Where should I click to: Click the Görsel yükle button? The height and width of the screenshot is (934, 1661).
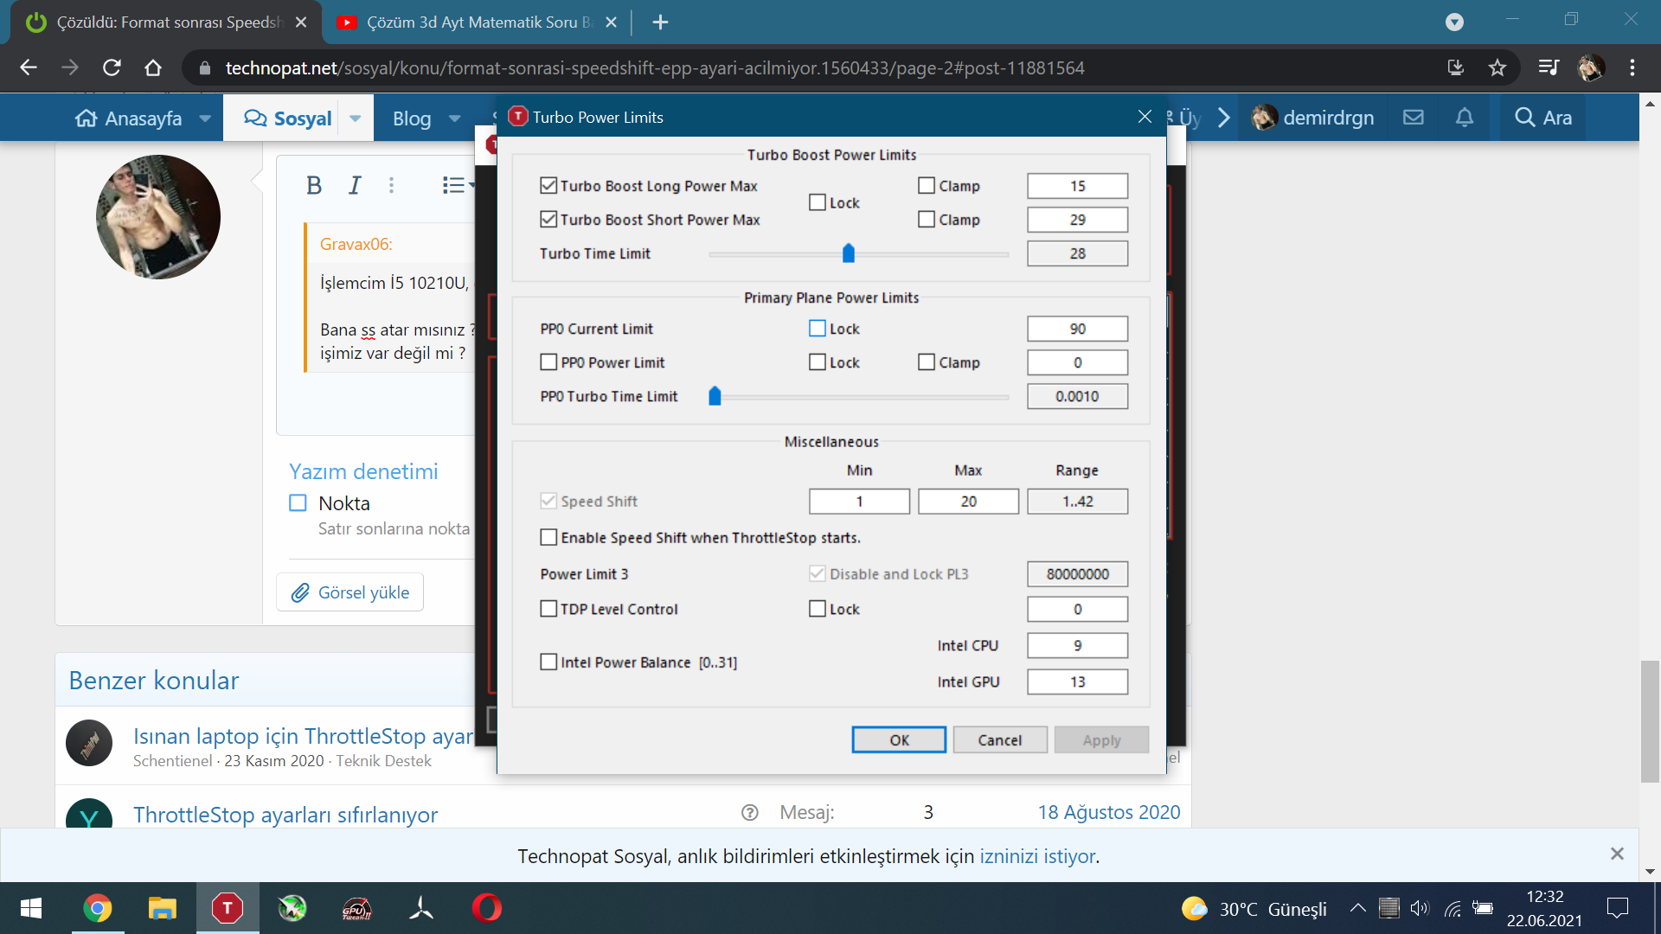click(x=350, y=592)
